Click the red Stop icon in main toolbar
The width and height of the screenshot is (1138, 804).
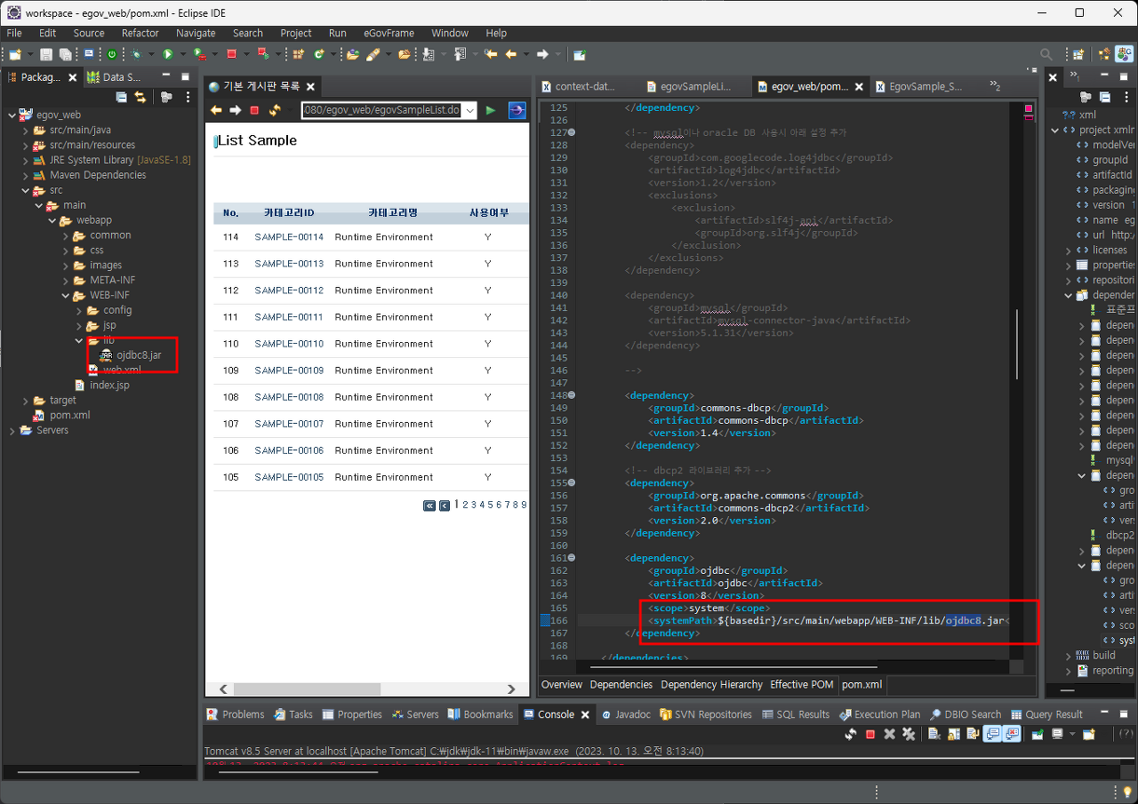(231, 54)
